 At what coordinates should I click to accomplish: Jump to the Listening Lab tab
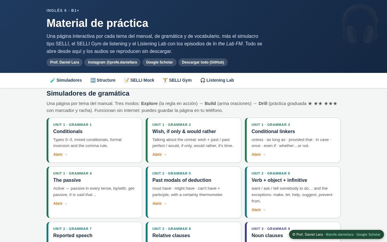(217, 80)
